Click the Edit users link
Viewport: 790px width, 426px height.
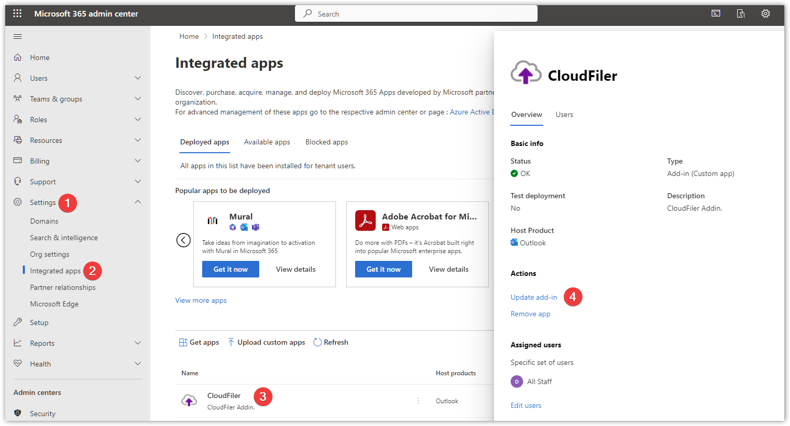[526, 405]
